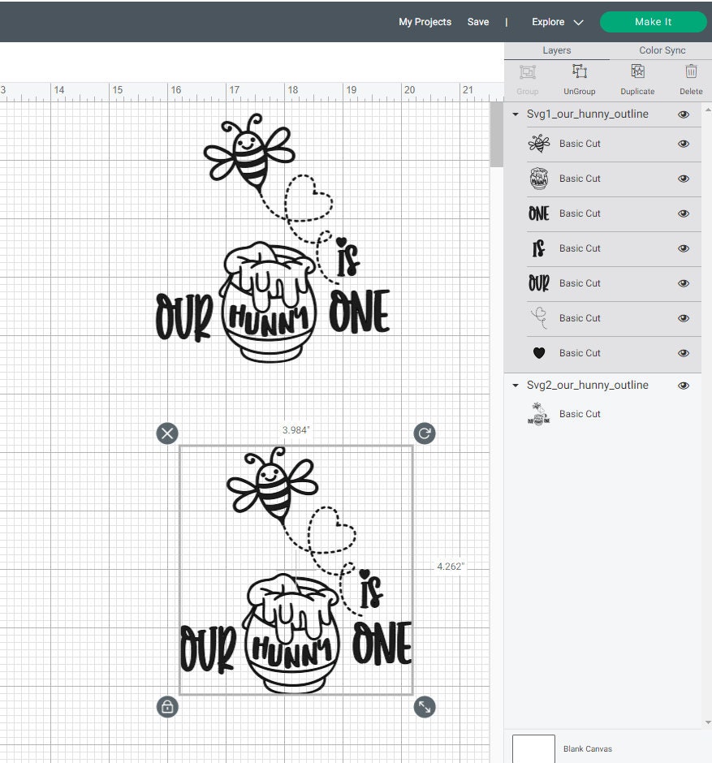Select the Duplicate icon
This screenshot has height=763, width=712.
(636, 79)
